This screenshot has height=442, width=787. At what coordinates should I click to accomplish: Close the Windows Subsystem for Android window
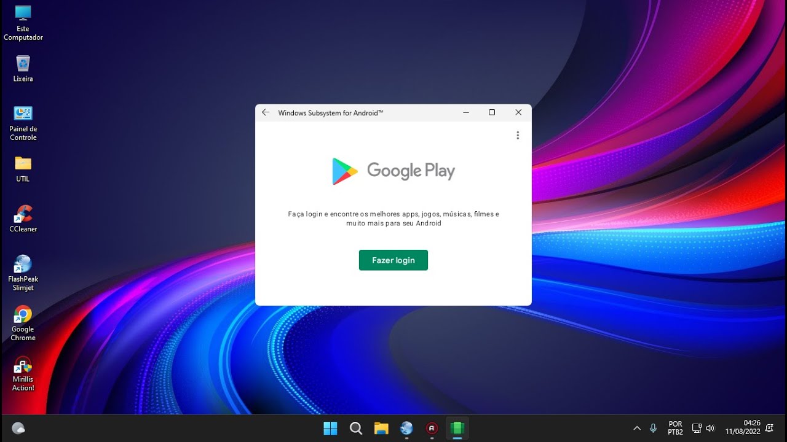(x=518, y=112)
